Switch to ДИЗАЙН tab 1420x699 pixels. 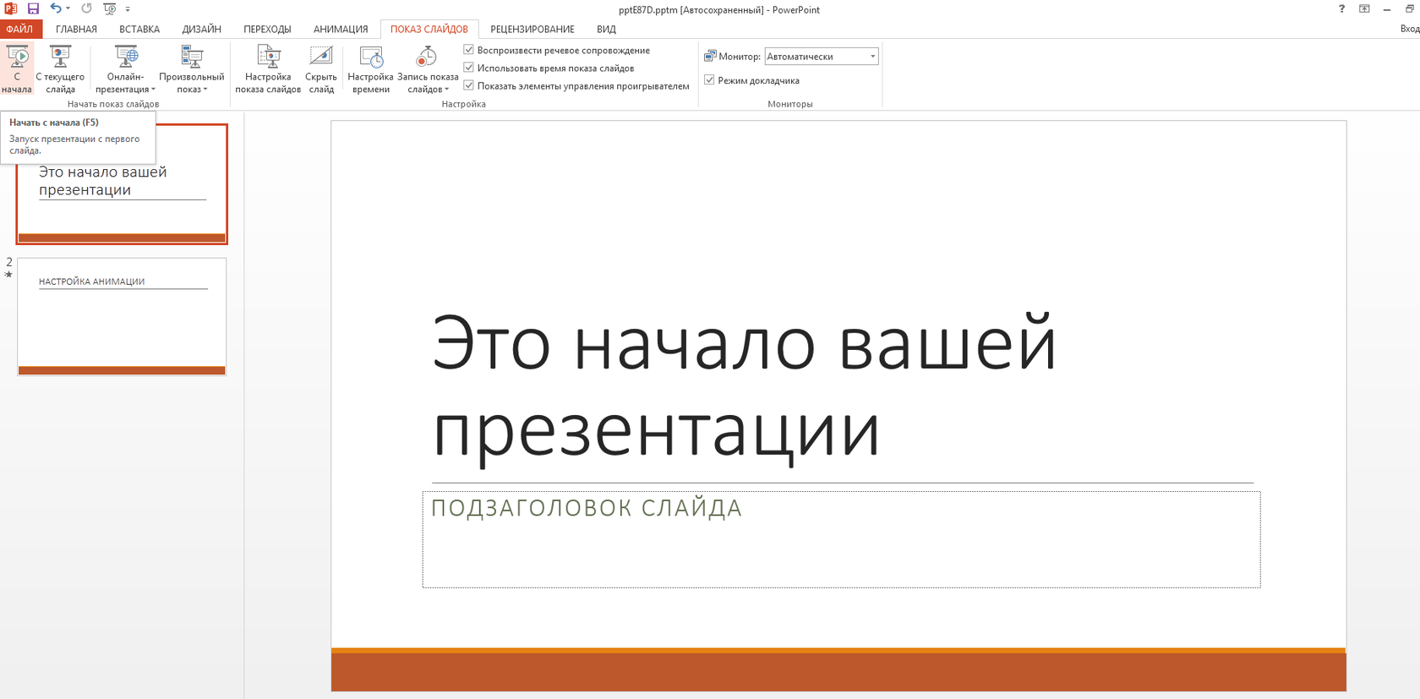201,29
